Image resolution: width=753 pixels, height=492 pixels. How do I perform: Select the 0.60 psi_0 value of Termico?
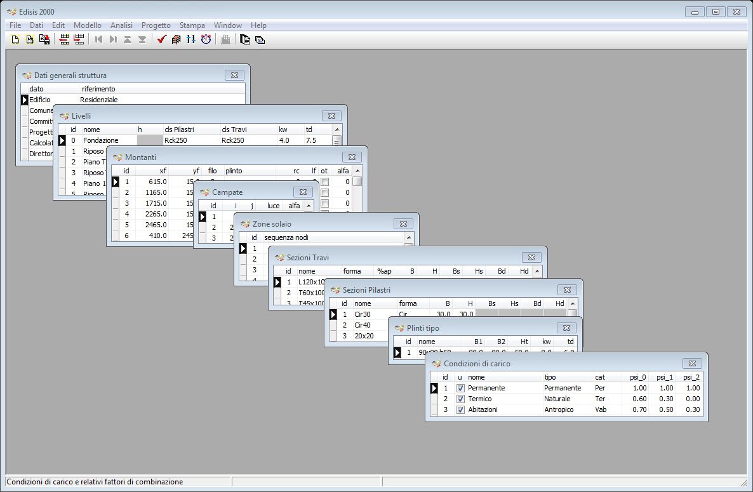[635, 399]
